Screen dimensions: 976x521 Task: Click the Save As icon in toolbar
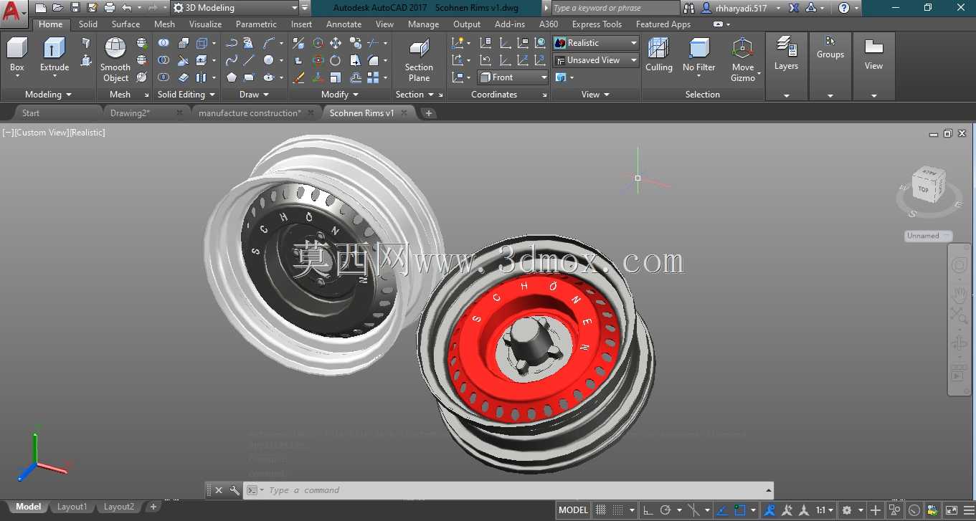[93, 8]
